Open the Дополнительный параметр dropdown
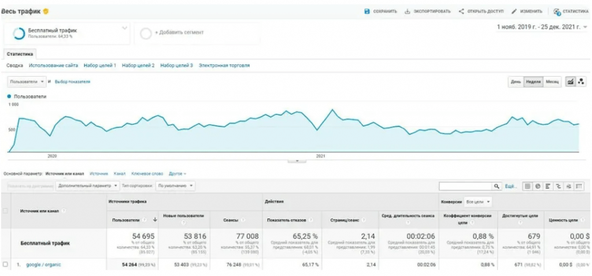The width and height of the screenshot is (592, 276). pyautogui.click(x=87, y=186)
